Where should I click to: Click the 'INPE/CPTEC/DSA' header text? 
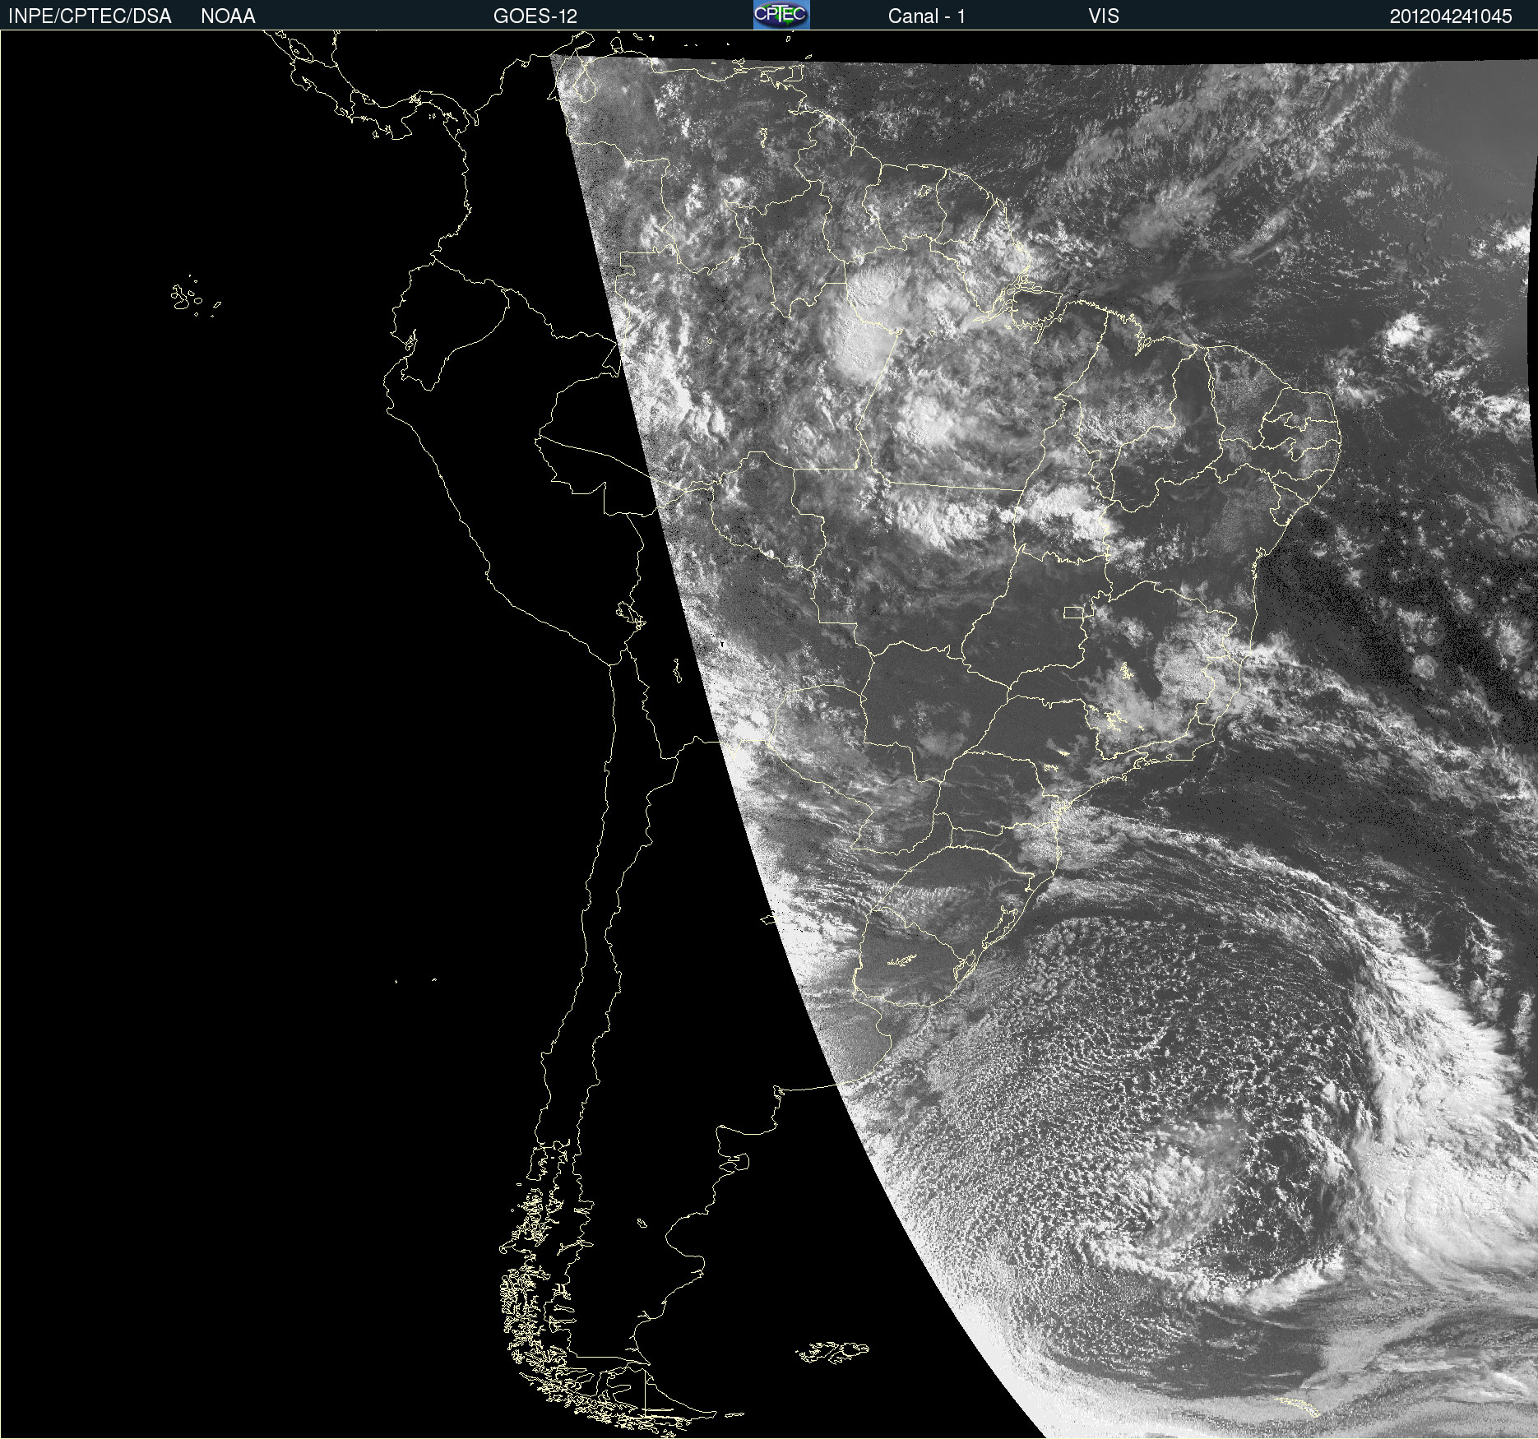pos(90,16)
